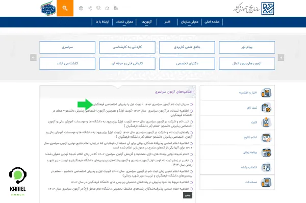Expand معرفی خدمات menu

click(x=124, y=22)
